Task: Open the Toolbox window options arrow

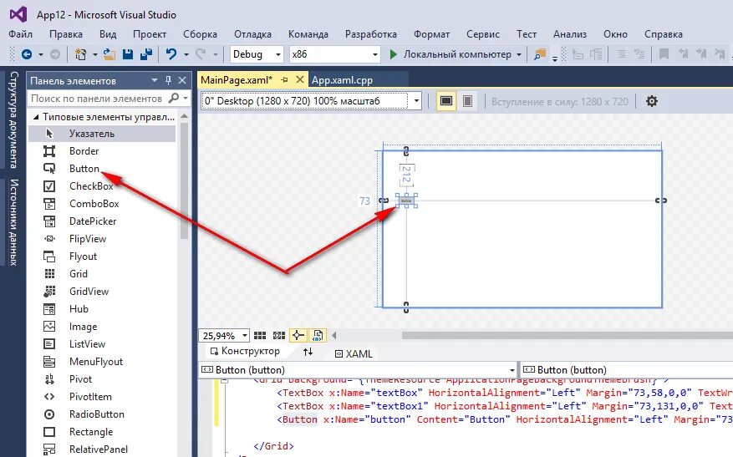Action: click(155, 80)
